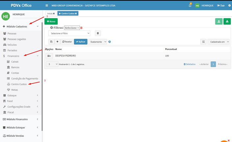Open the settings gear in header
232x142 pixels.
(229, 6)
